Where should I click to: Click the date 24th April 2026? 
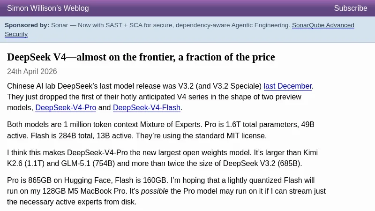(x=32, y=72)
